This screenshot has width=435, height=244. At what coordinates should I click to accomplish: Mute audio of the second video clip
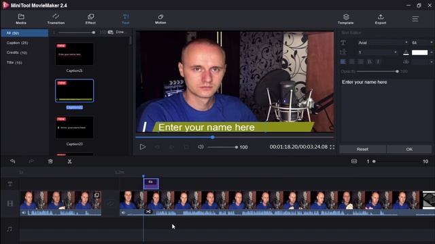123,213
